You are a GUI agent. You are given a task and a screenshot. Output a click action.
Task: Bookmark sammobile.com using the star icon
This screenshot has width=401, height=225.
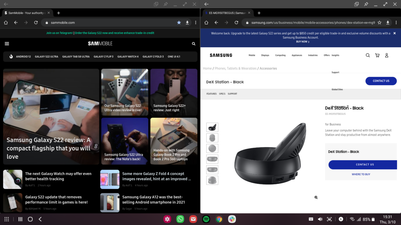(x=179, y=22)
